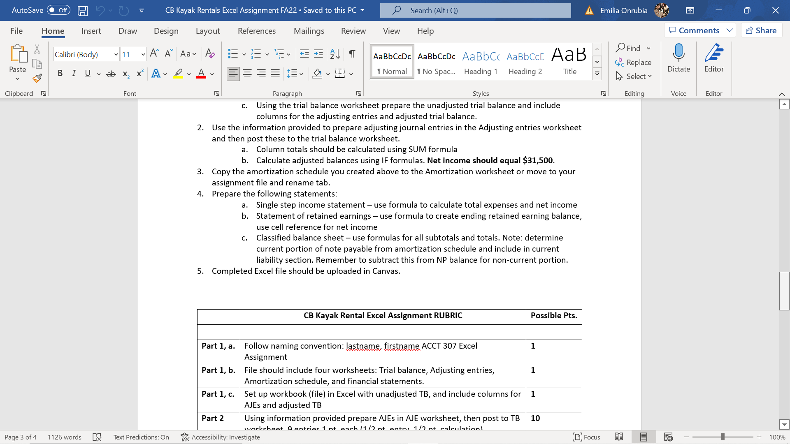
Task: Click the spelling proofing icon in status bar
Action: pyautogui.click(x=97, y=437)
